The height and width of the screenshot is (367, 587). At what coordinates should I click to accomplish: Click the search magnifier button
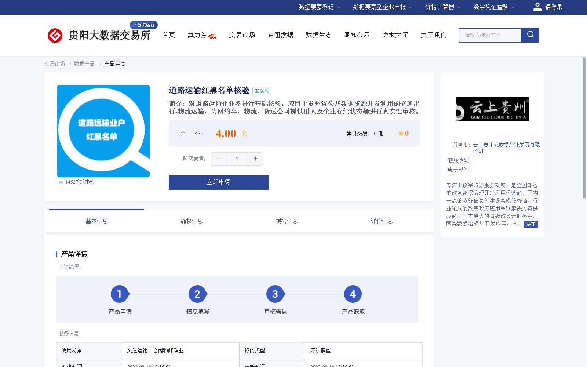pyautogui.click(x=530, y=35)
